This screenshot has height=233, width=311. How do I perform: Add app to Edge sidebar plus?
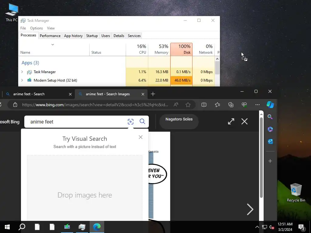click(270, 161)
